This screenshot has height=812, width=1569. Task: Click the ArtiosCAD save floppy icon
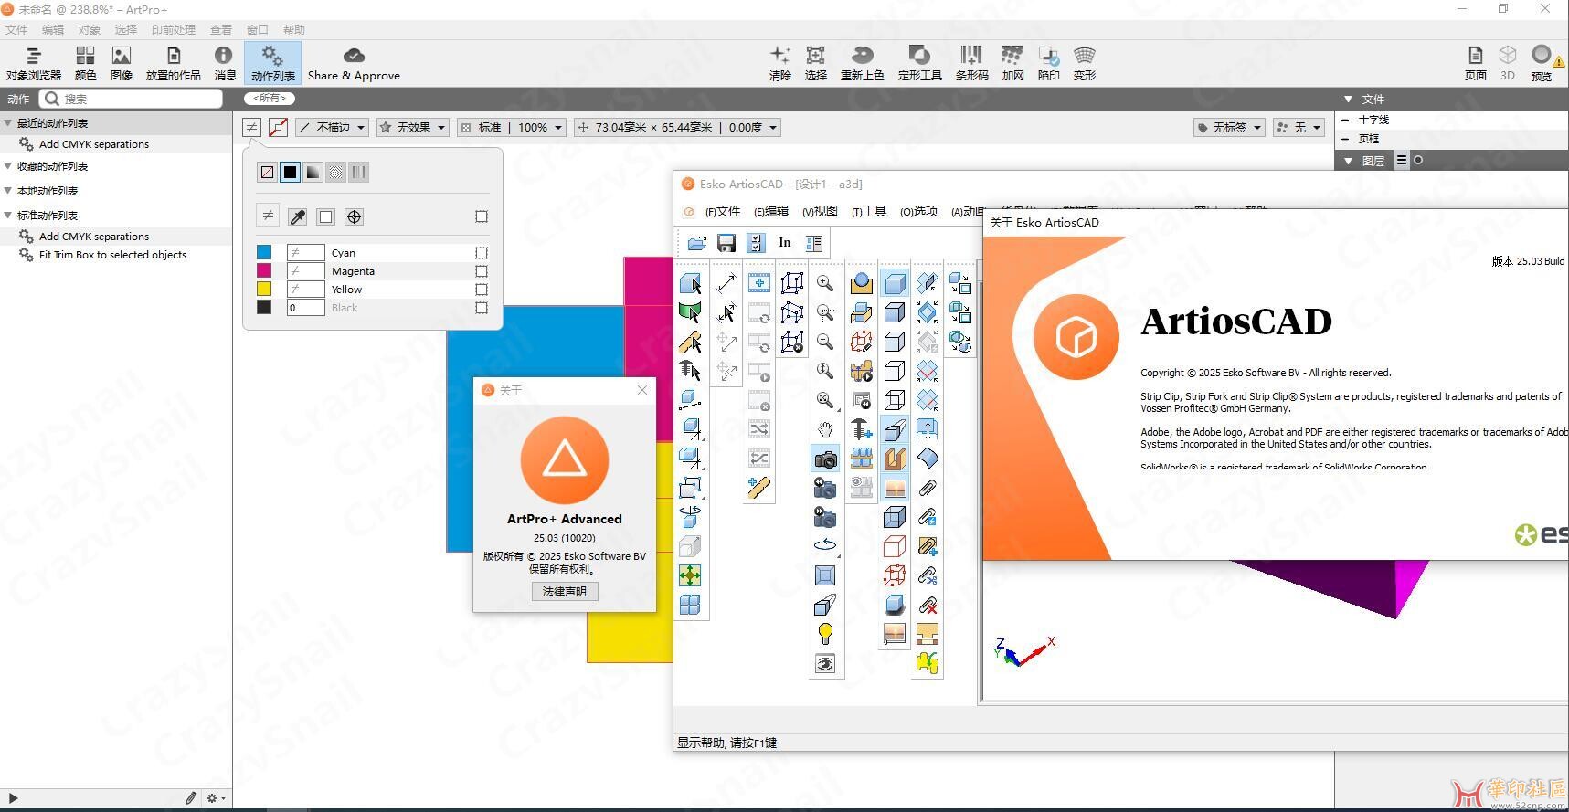pos(726,243)
